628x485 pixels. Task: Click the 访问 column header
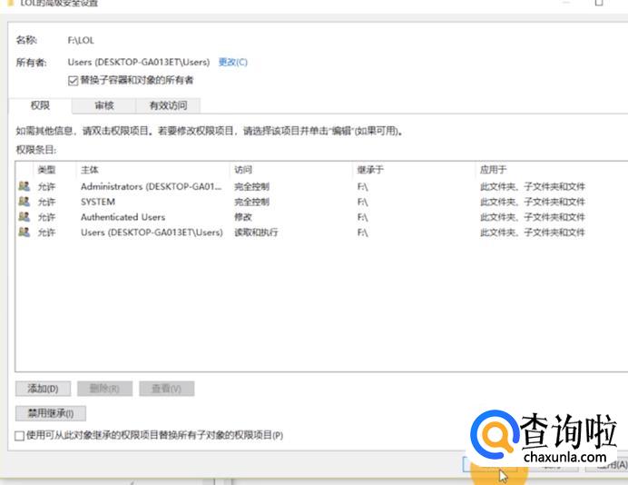point(243,170)
